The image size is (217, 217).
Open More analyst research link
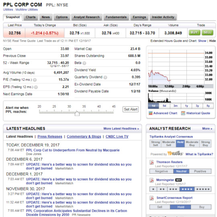(x=207, y=129)
